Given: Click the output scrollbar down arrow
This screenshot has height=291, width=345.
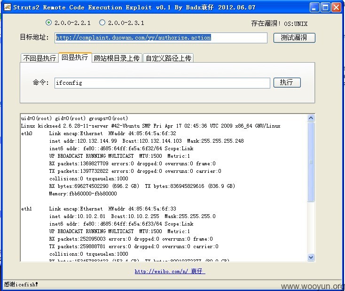Looking at the screenshot, I should 311,257.
